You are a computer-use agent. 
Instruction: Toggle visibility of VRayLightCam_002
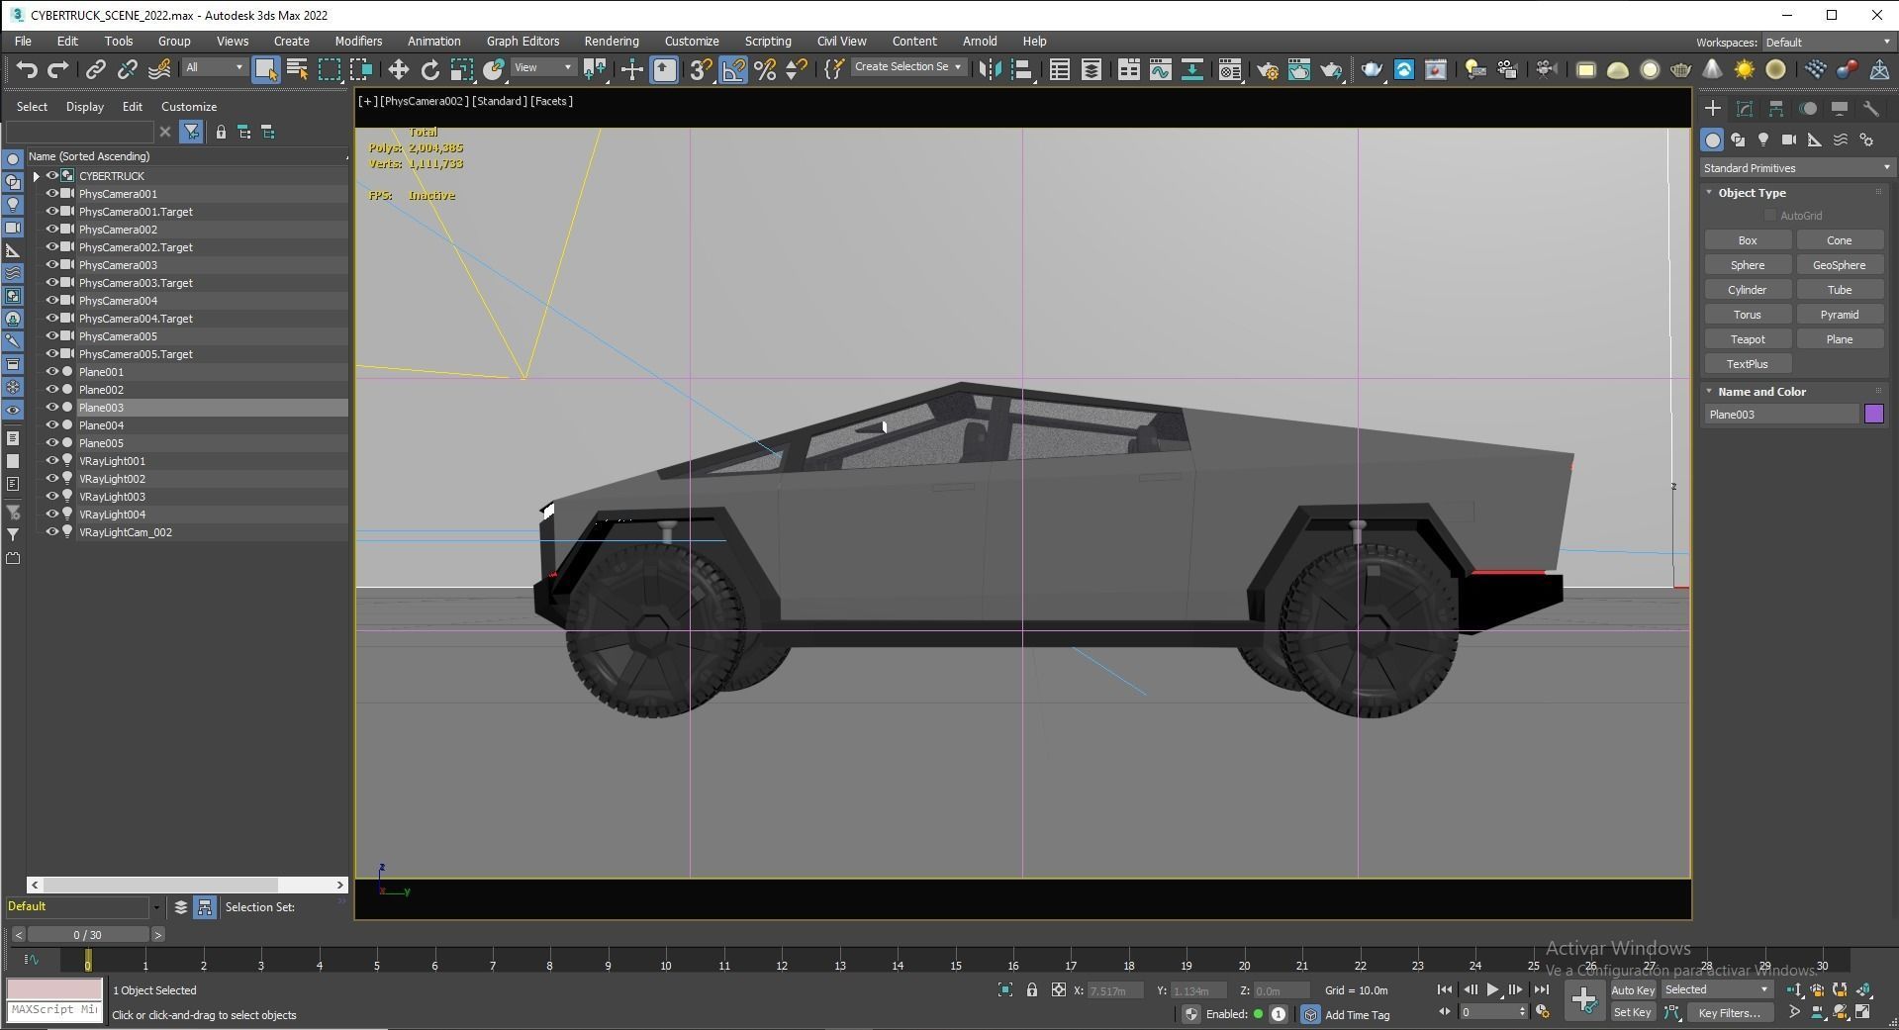click(x=52, y=532)
